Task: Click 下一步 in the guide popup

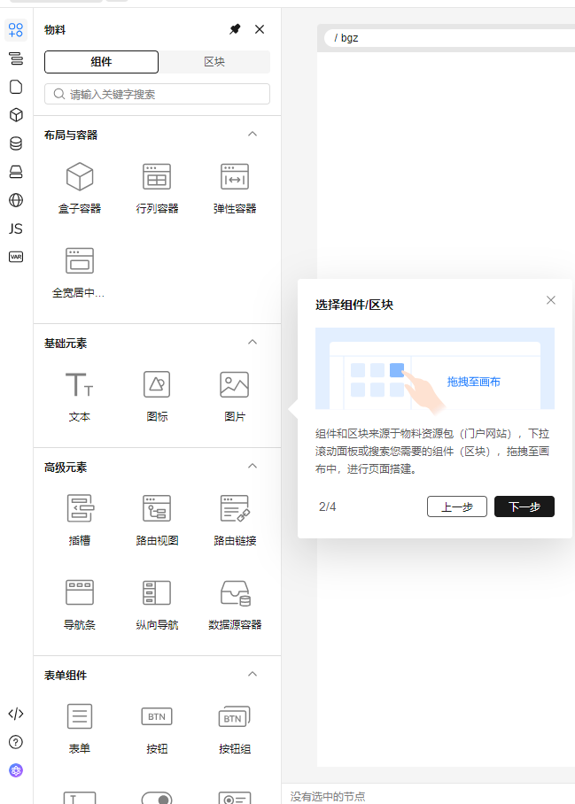Action: pyautogui.click(x=524, y=506)
